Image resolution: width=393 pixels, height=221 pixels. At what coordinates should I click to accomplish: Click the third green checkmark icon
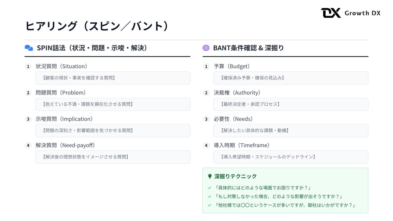[209, 205]
